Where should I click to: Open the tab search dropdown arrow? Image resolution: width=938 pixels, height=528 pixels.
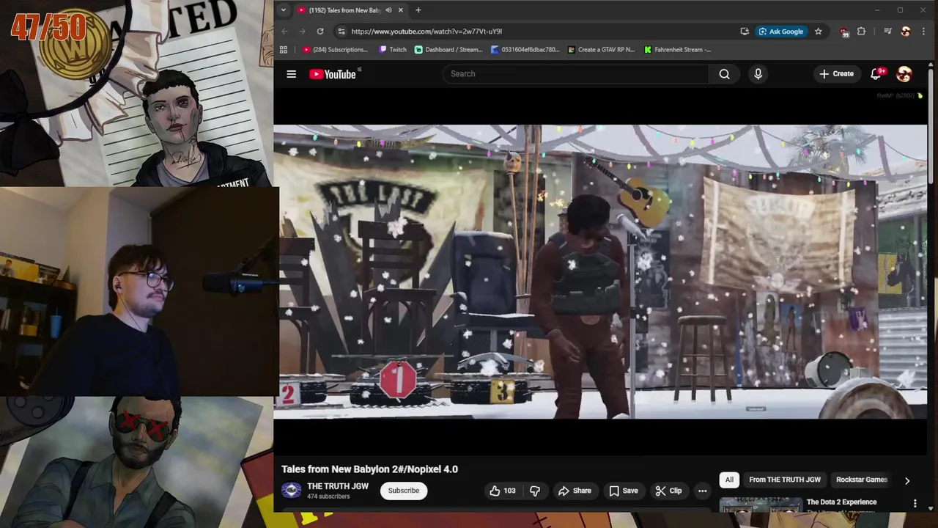(284, 10)
